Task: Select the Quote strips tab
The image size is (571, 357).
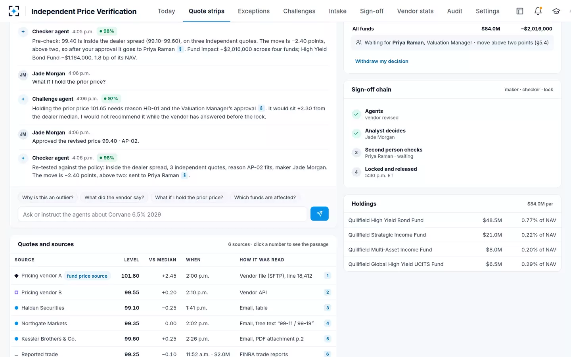Action: click(x=207, y=11)
